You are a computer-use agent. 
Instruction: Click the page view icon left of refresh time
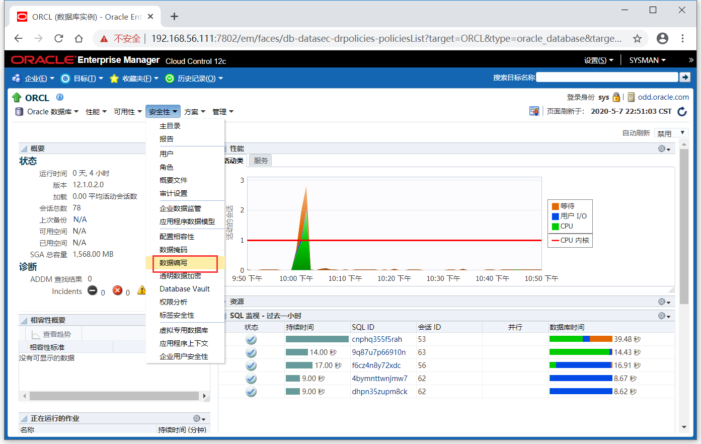534,111
